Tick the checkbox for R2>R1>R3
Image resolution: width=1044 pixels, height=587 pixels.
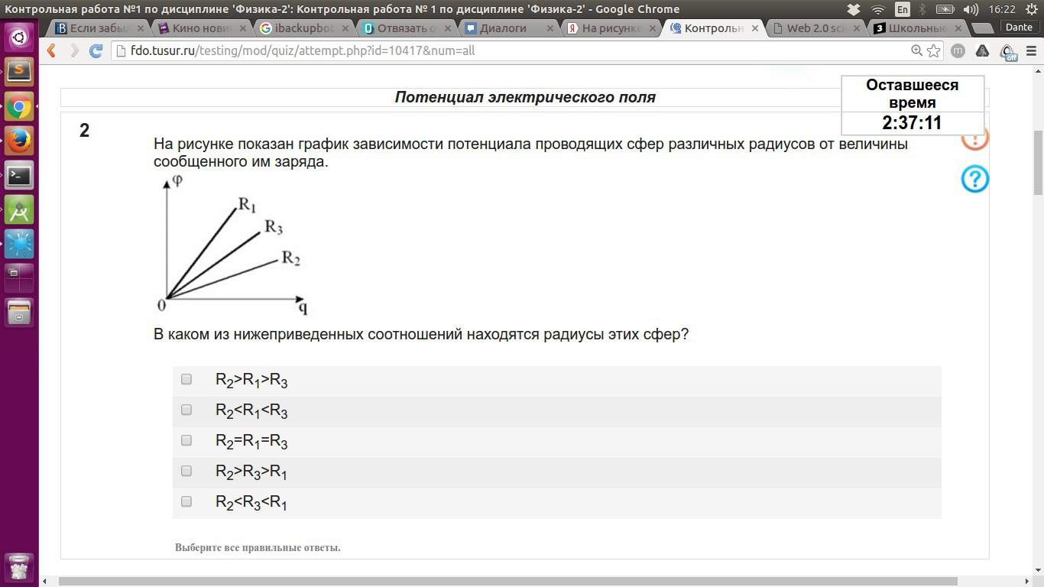point(186,379)
